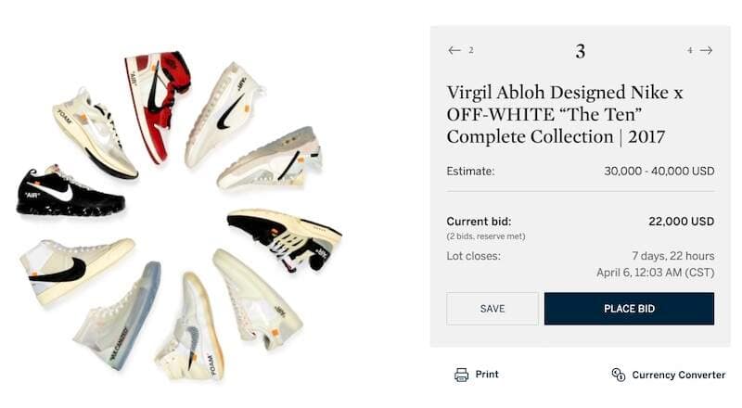Click the black and white sneaker on right
Viewport: 742px width, 408px height.
(x=283, y=236)
